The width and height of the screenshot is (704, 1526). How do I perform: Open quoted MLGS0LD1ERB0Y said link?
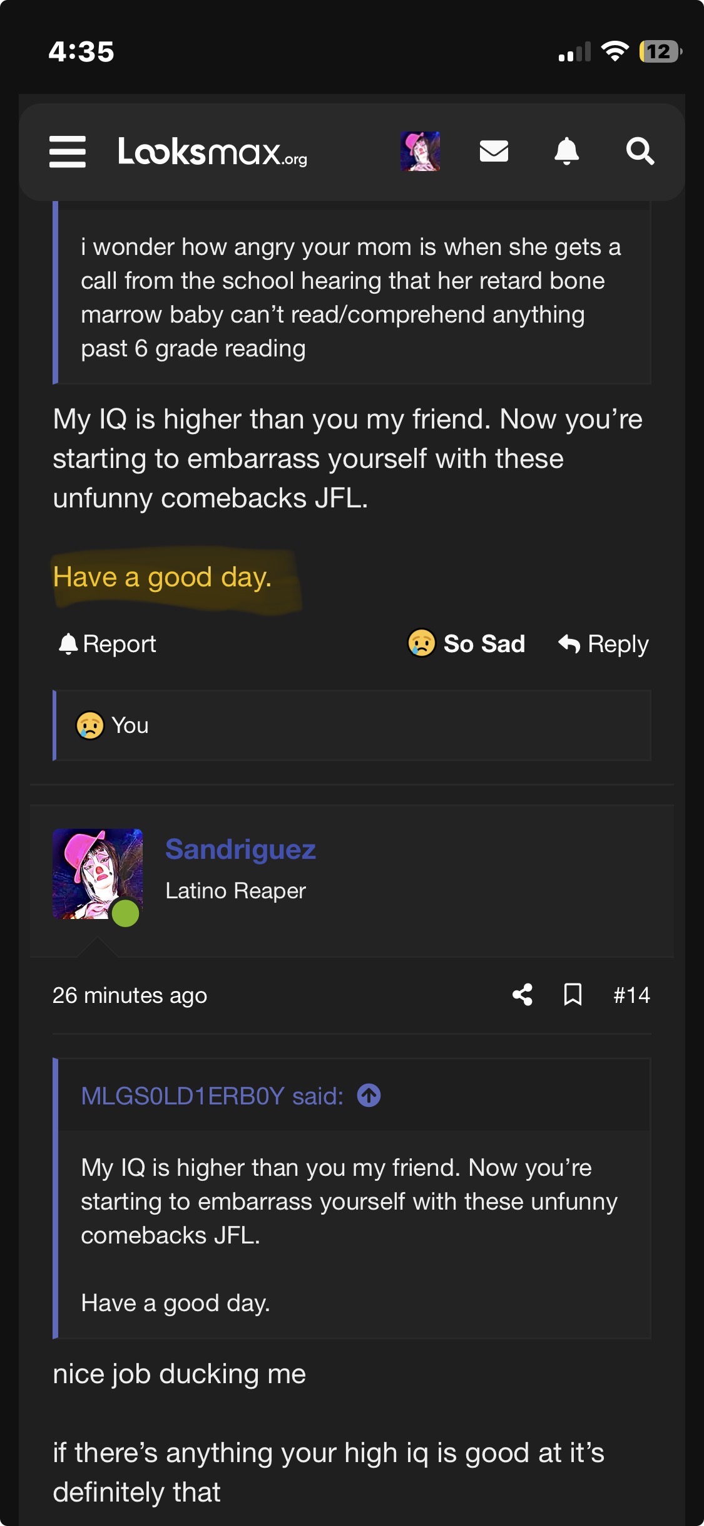pyautogui.click(x=212, y=1096)
